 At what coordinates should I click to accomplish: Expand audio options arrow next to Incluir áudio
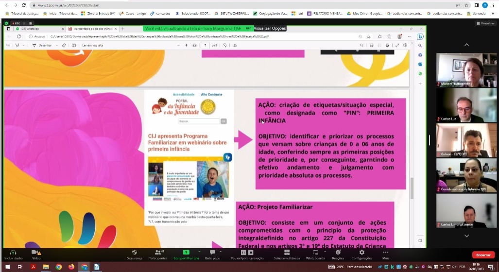coord(21,251)
